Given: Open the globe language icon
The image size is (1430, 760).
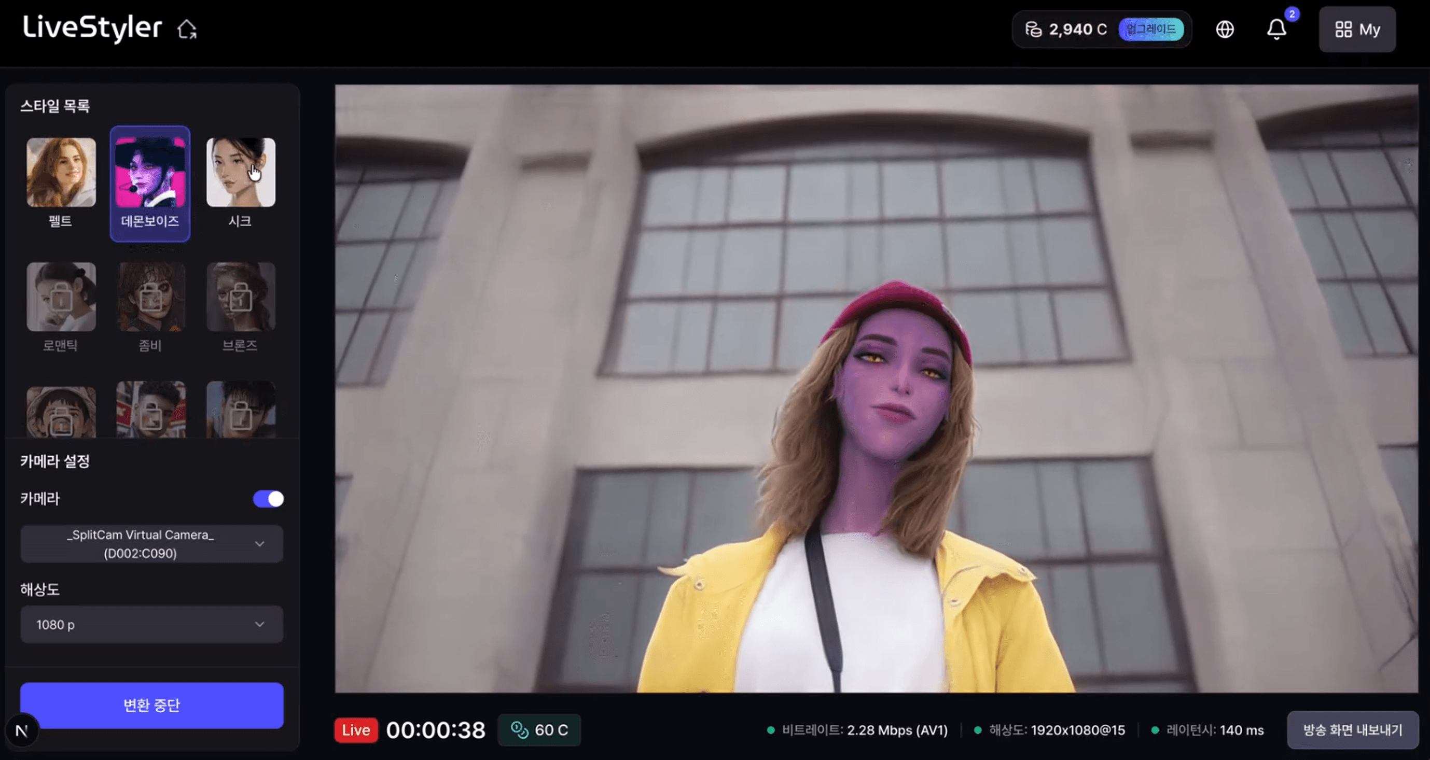Looking at the screenshot, I should click(1225, 30).
